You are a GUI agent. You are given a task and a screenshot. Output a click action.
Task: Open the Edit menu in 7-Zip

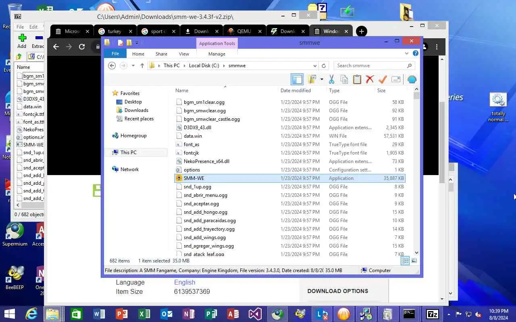point(33,27)
